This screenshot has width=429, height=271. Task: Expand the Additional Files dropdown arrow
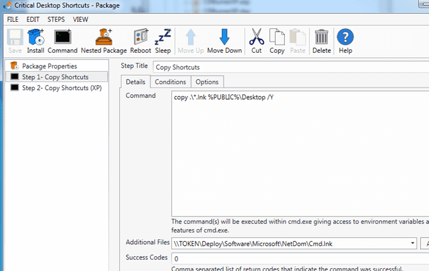[x=412, y=243]
